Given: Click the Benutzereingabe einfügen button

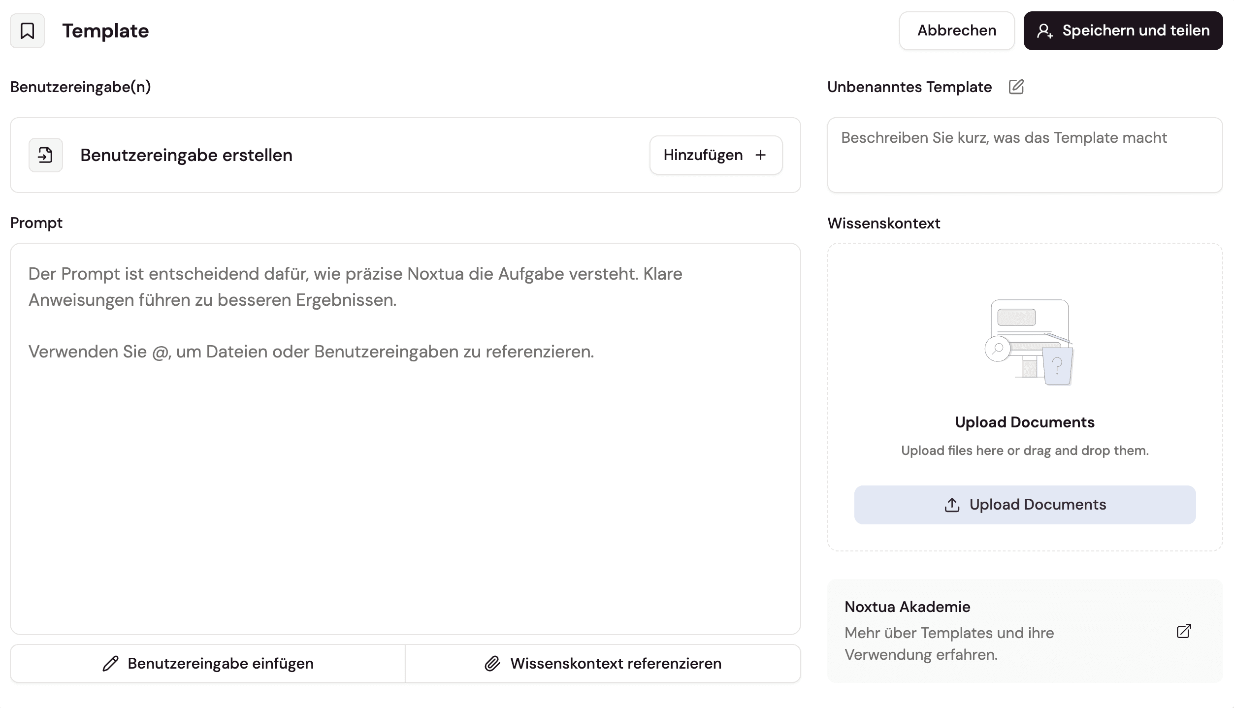Looking at the screenshot, I should pyautogui.click(x=207, y=663).
